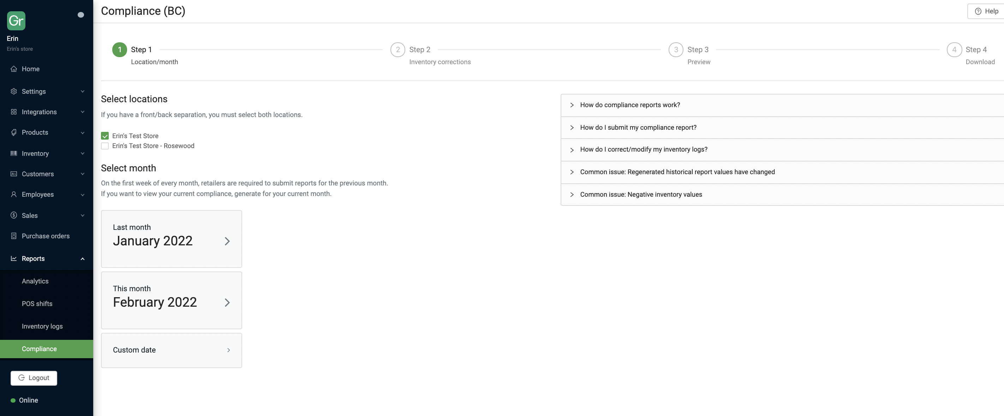This screenshot has width=1004, height=416.
Task: Click the Logout button
Action: pos(34,378)
